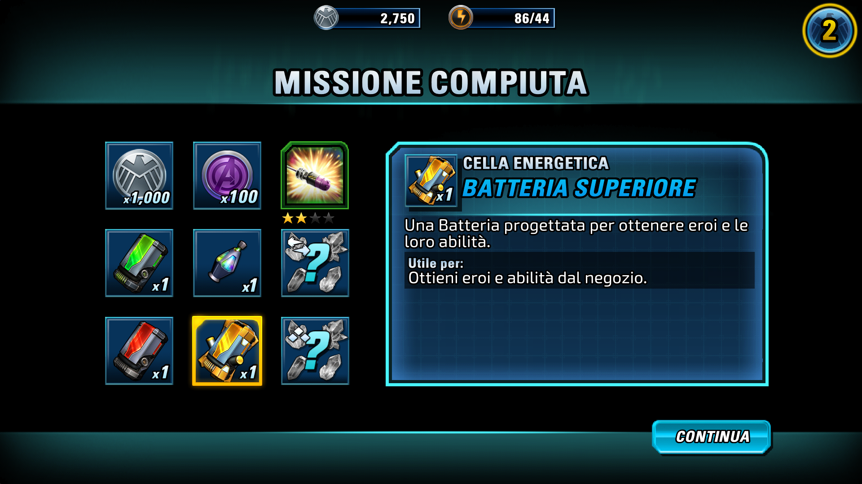Viewport: 862px width, 484px height.
Task: Select the iridescent vial reward
Action: point(227,263)
